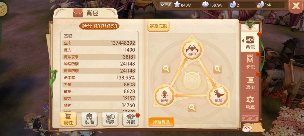Select the 變身 transformation emblem

click(x=164, y=96)
